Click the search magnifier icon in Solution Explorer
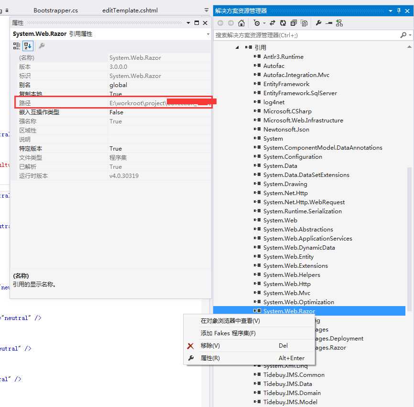 coord(403,35)
